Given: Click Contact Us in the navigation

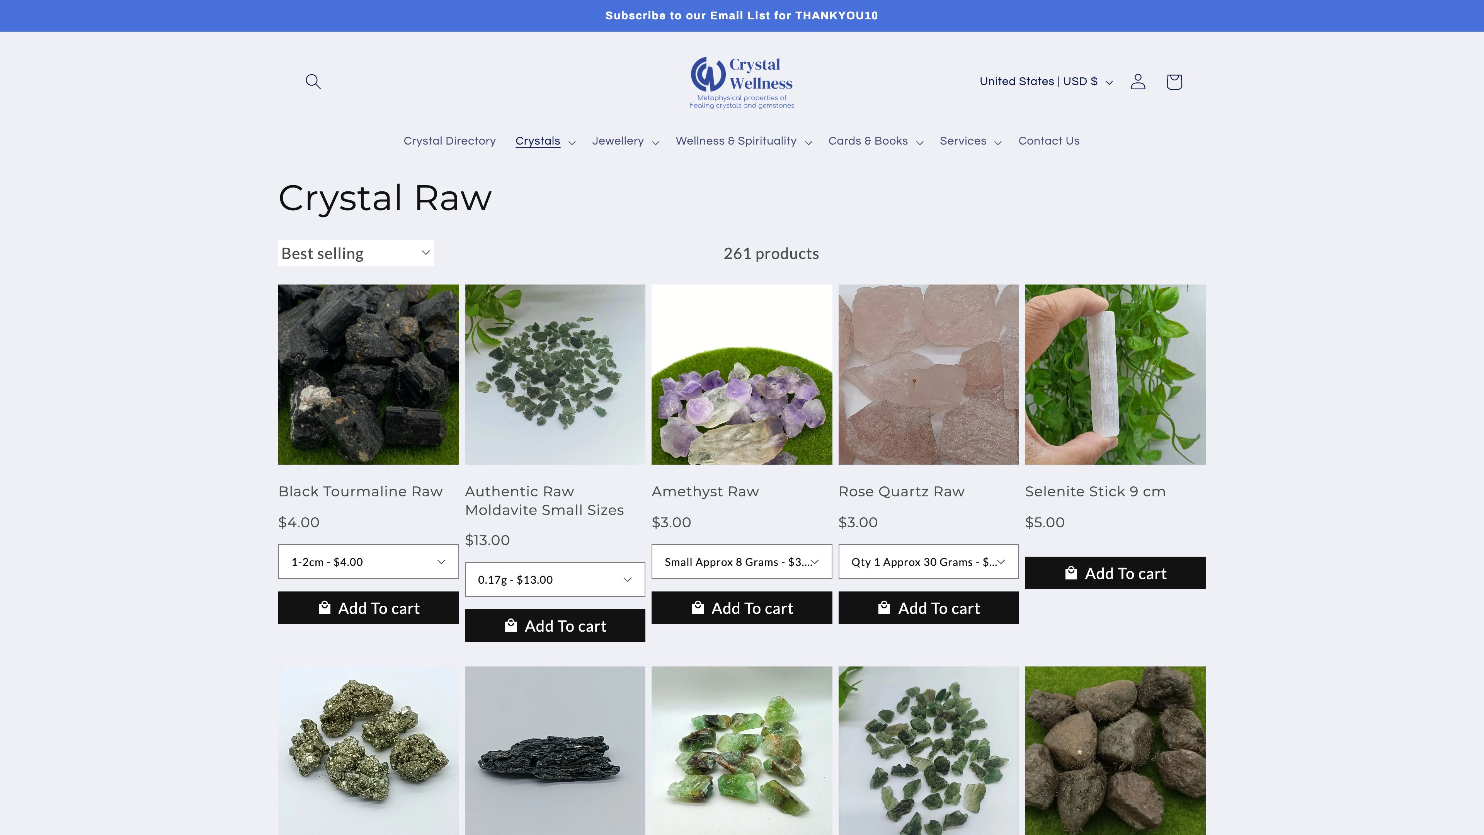Looking at the screenshot, I should pos(1048,141).
